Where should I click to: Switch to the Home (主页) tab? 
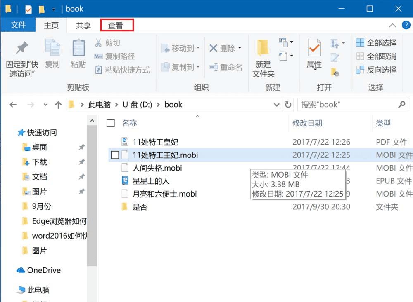click(x=51, y=26)
